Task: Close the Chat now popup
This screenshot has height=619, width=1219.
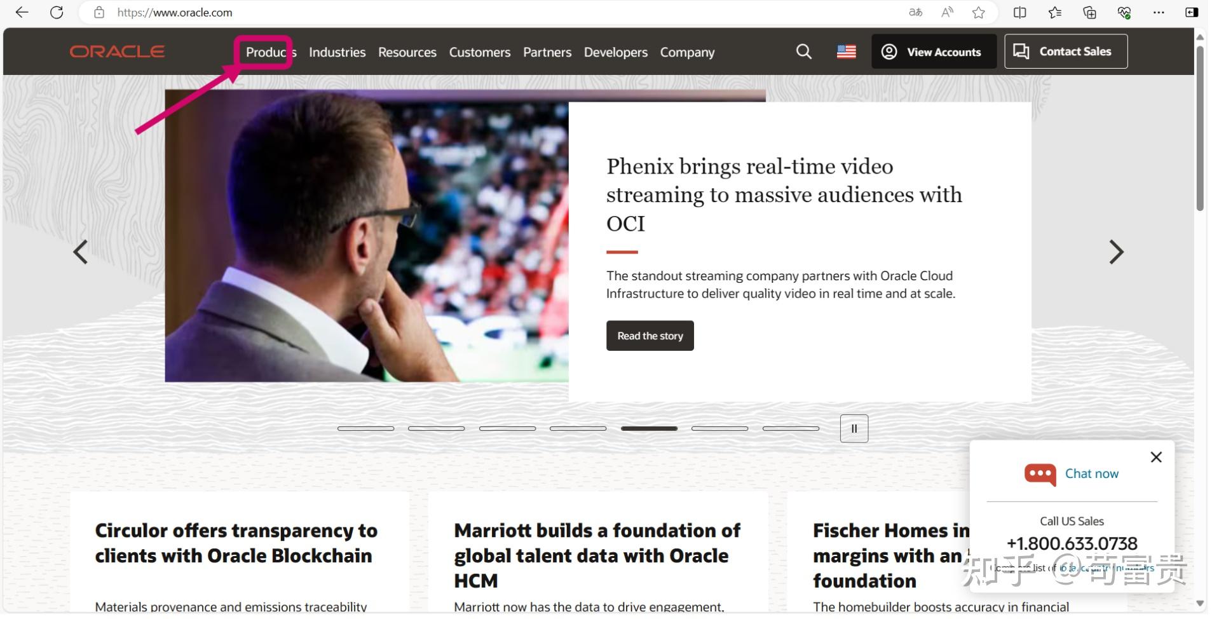Action: tap(1156, 457)
